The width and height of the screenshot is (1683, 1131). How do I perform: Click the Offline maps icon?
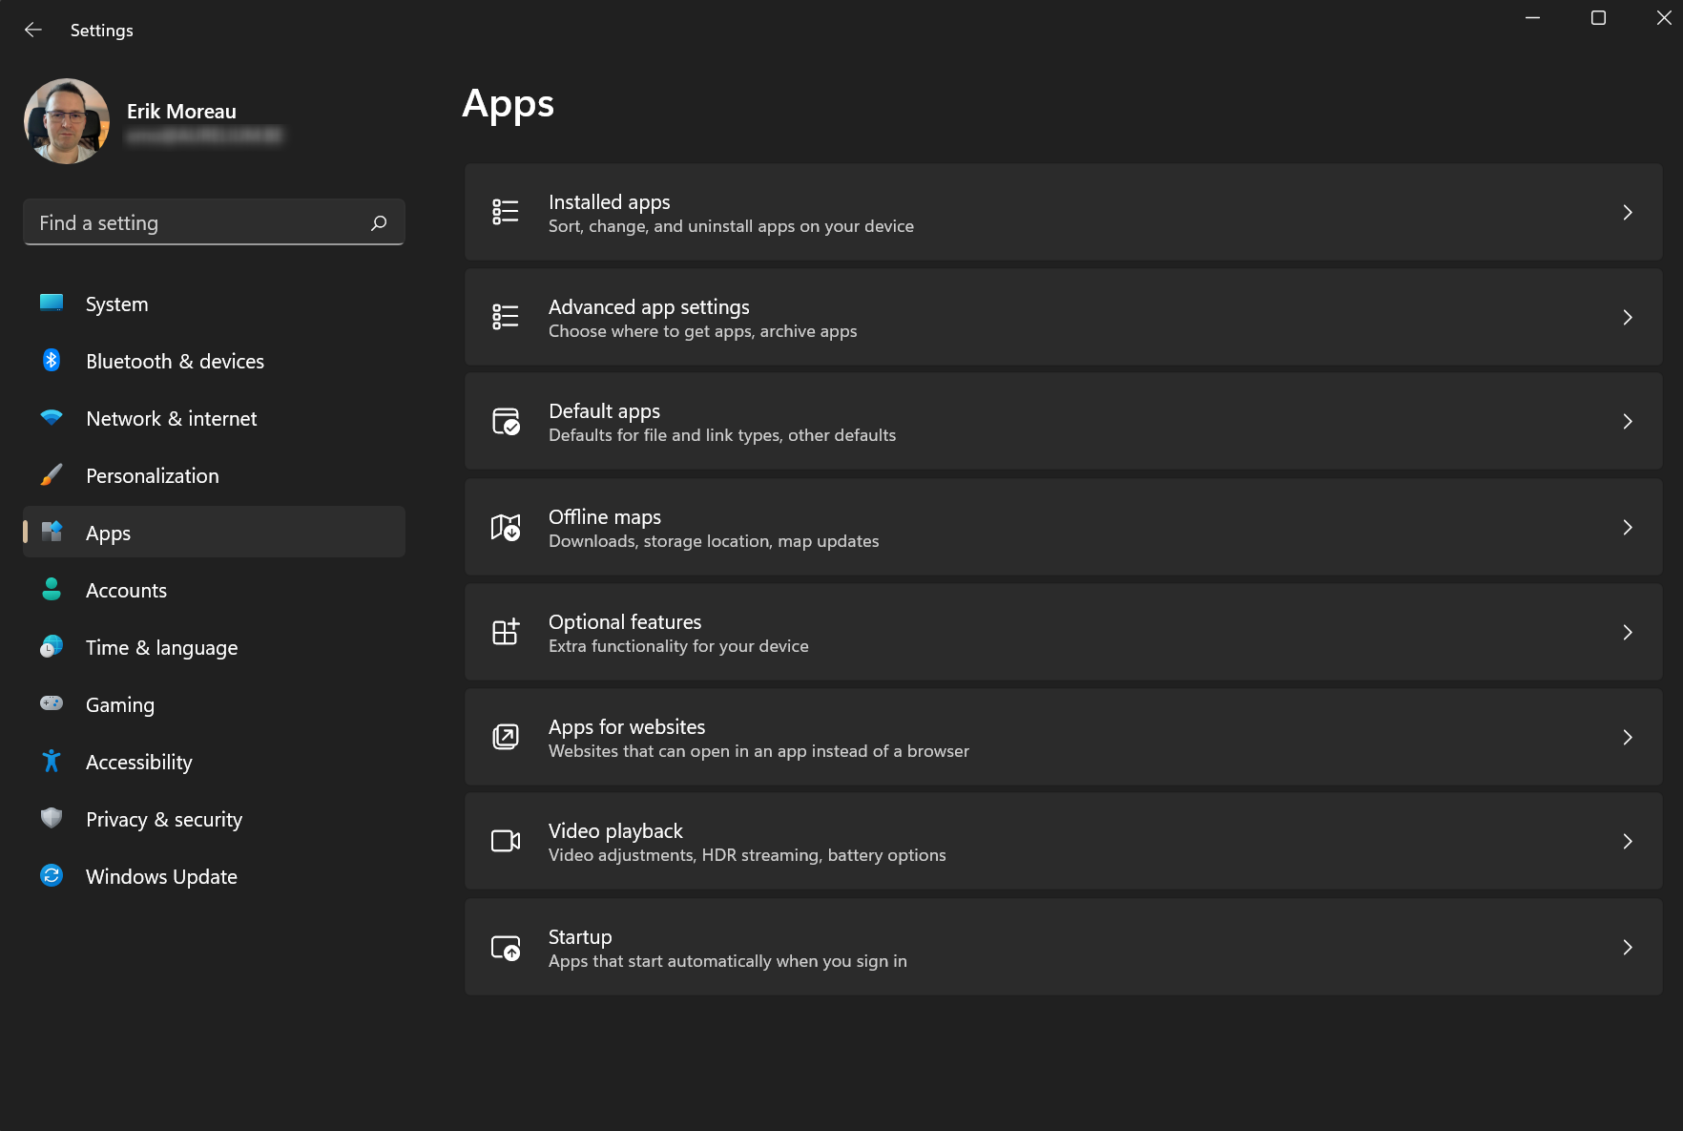[x=505, y=527]
